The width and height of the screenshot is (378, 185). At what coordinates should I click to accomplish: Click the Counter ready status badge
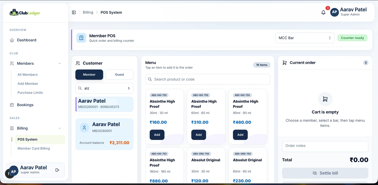click(352, 38)
